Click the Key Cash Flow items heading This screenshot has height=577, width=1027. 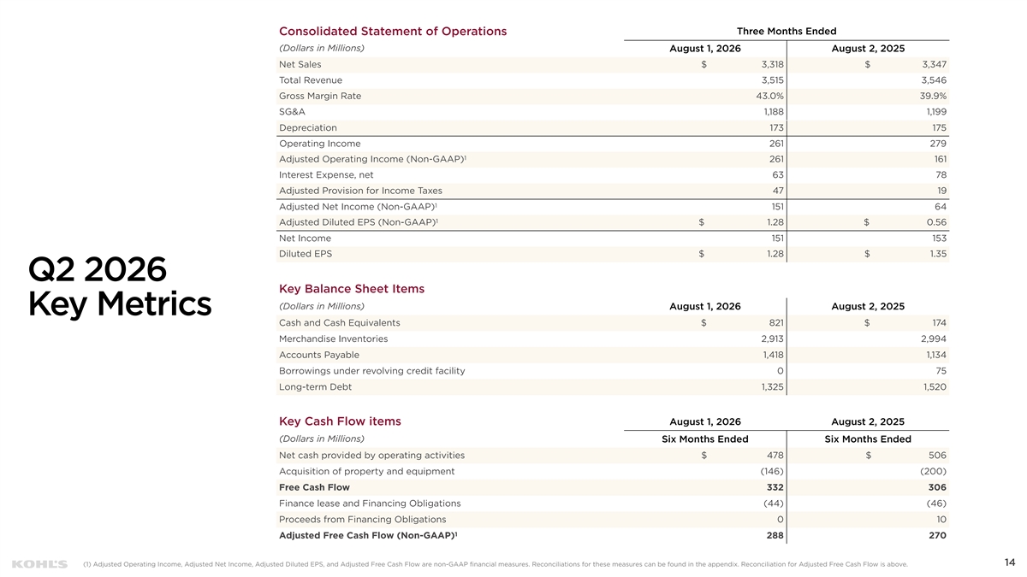point(340,421)
